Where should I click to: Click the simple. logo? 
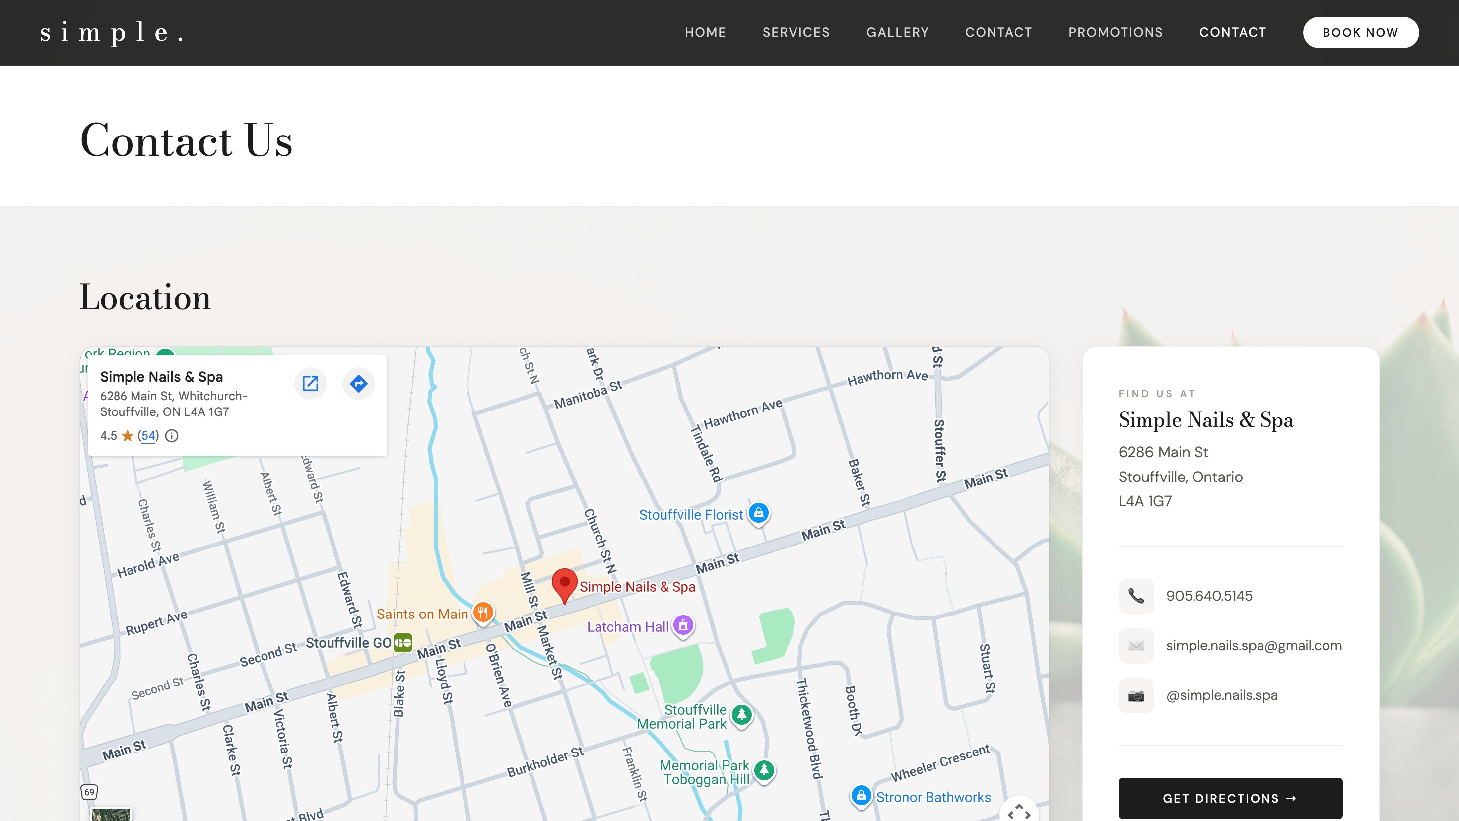click(x=112, y=32)
